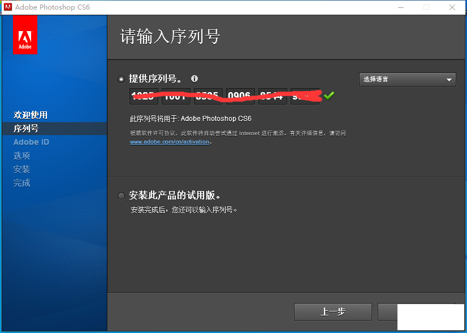Click the serial number info icon
The image size is (467, 333).
pos(194,79)
